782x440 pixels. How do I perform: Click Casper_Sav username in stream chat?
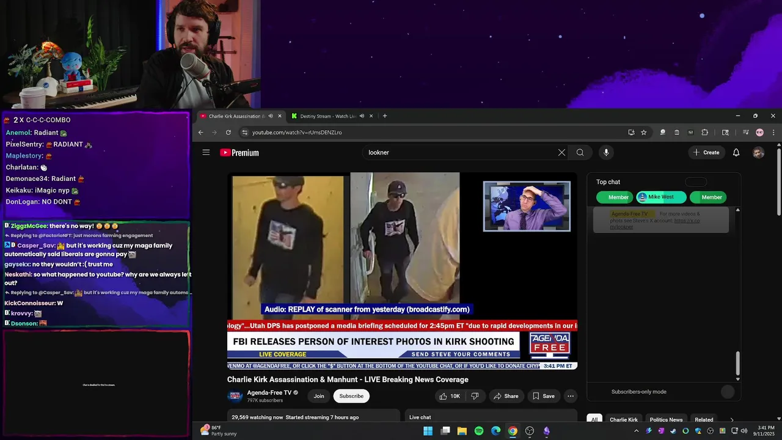pos(37,246)
